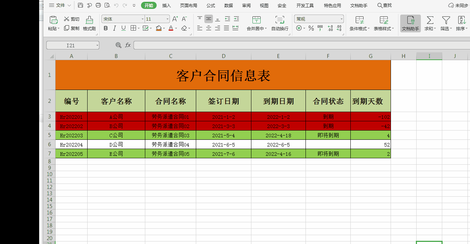Click the Eraser clear-format icon
The height and width of the screenshot is (244, 470).
(184, 28)
